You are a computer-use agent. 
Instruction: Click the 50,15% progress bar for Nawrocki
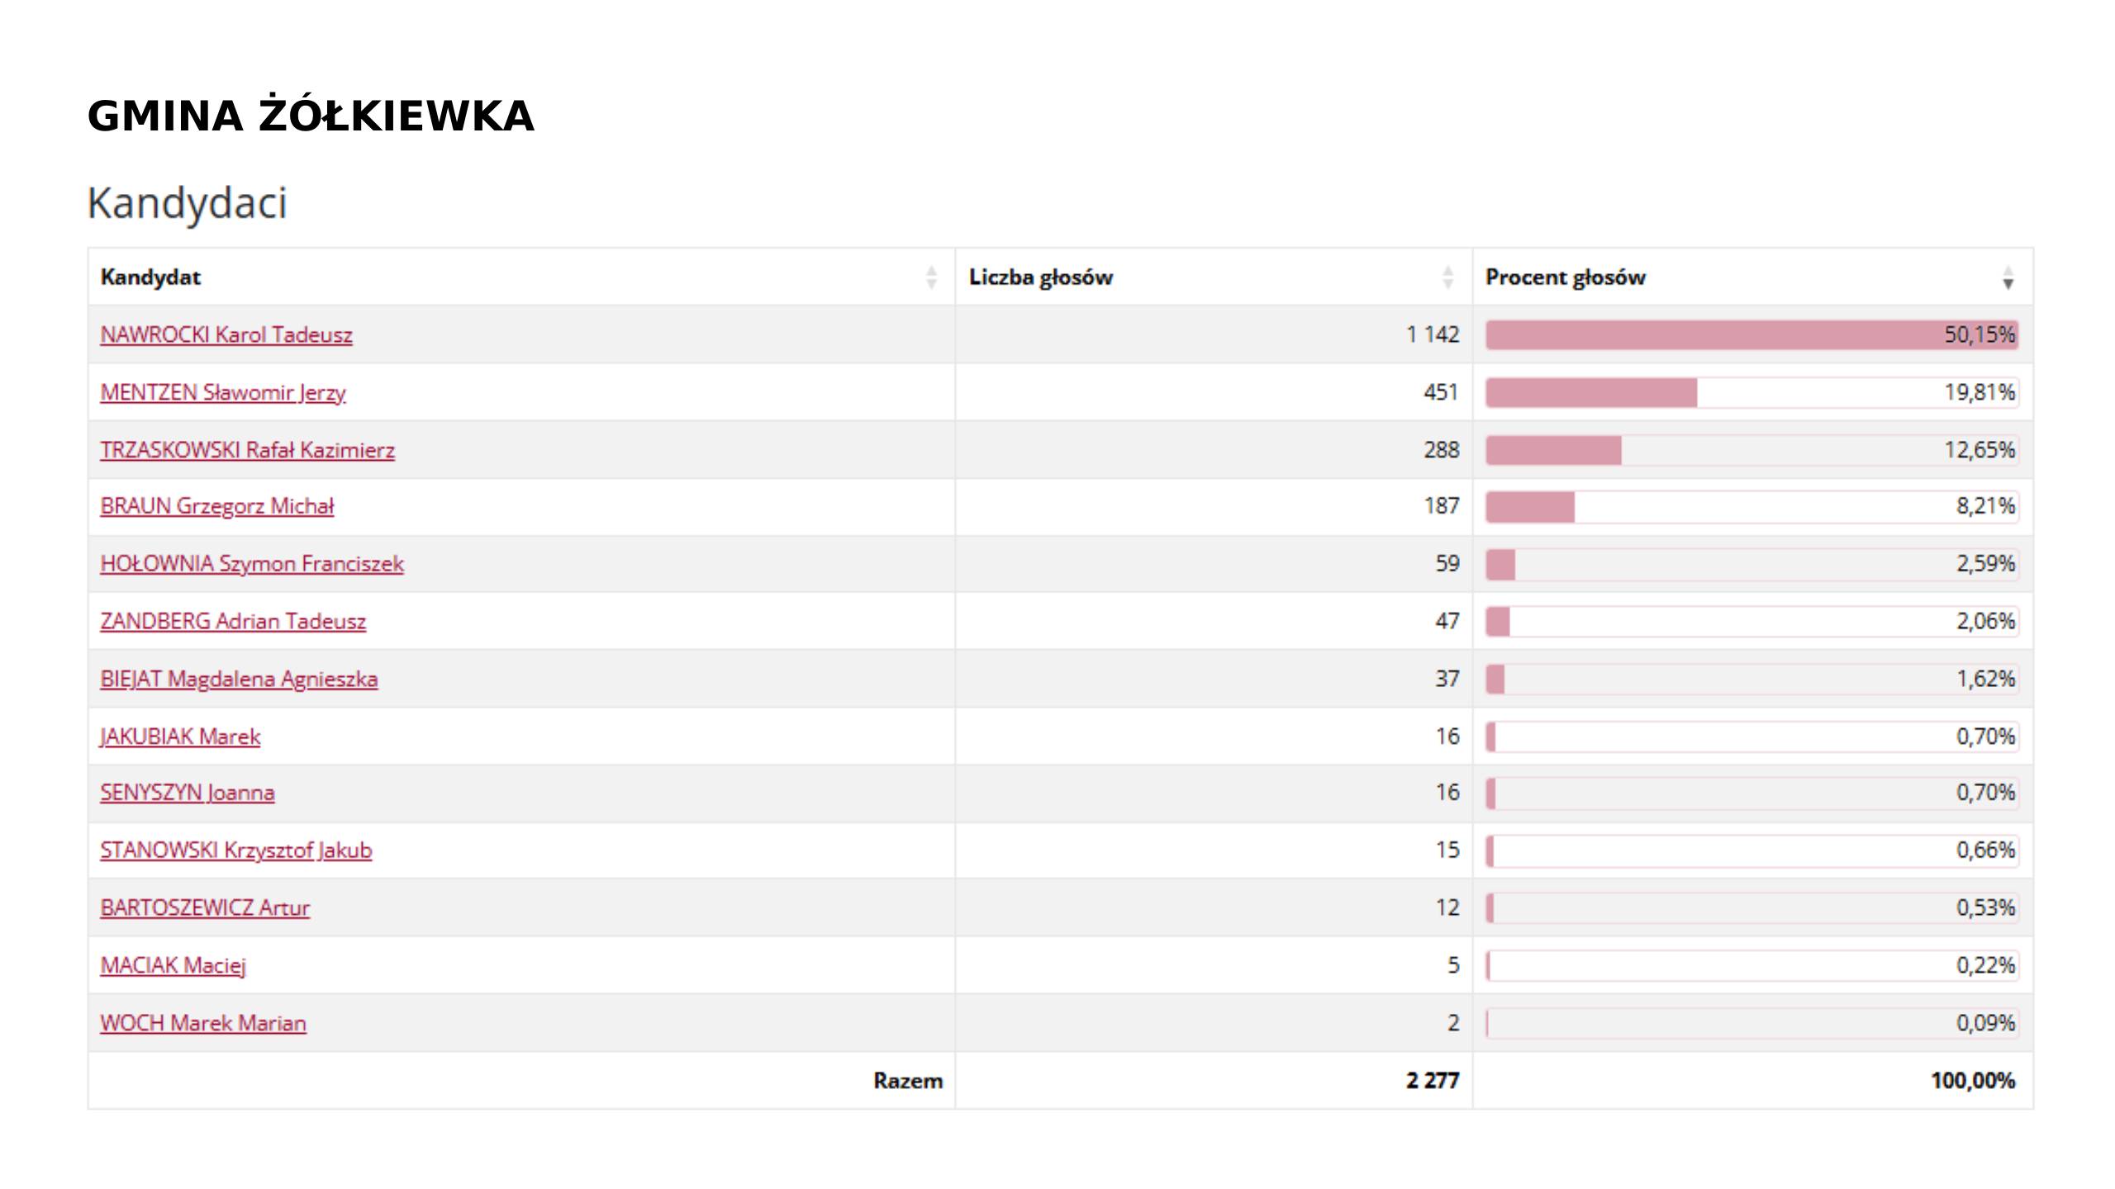pos(1751,335)
